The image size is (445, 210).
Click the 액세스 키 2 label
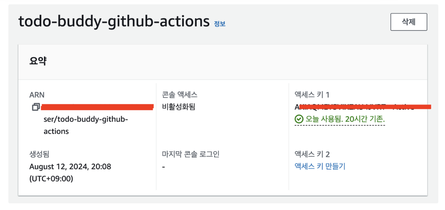[x=312, y=154]
